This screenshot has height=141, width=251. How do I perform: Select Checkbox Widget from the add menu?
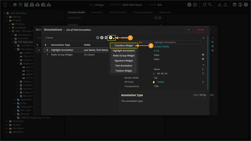point(124,46)
